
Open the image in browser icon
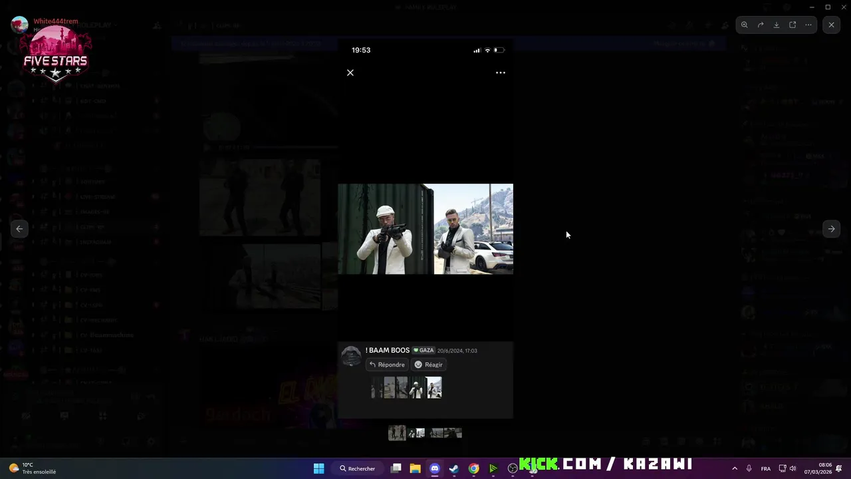[x=792, y=25]
